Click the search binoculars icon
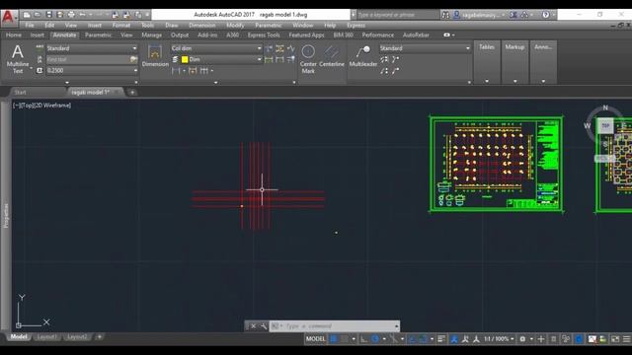Screen dimensions: 632x355 click(445, 15)
